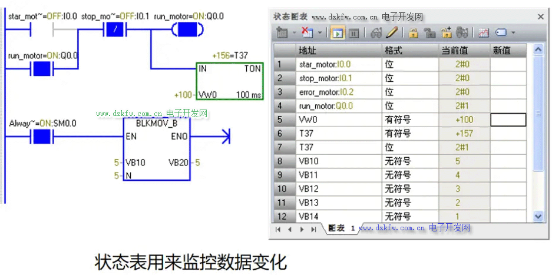552x275 pixels.
Task: Click the Unforce open padlock icon
Action: [430, 33]
